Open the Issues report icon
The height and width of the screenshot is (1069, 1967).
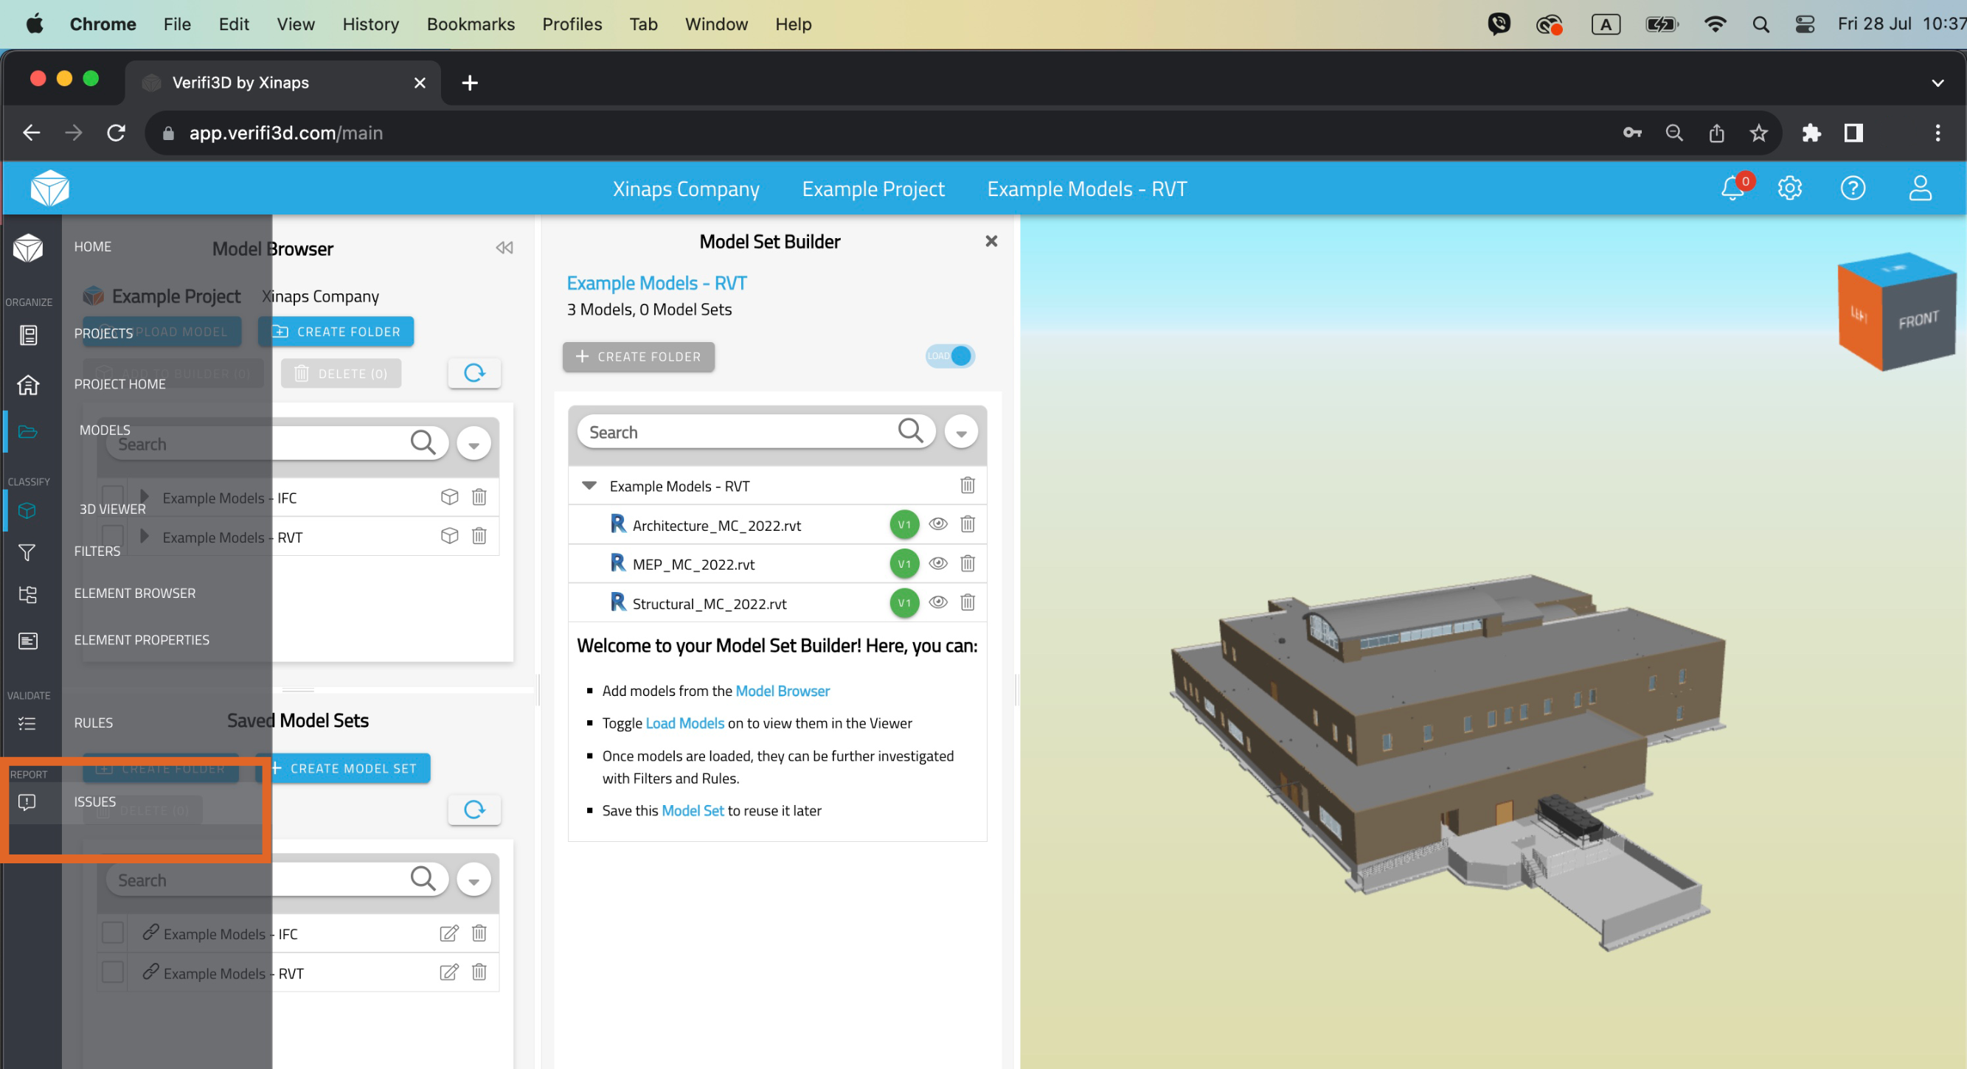coord(27,802)
